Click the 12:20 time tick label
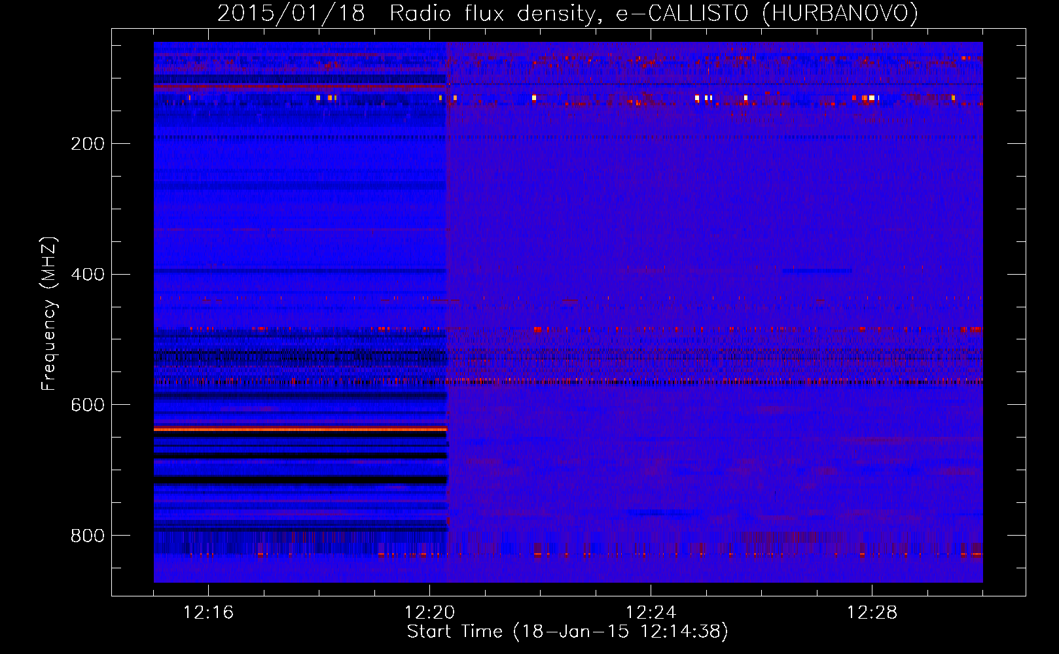 429,613
